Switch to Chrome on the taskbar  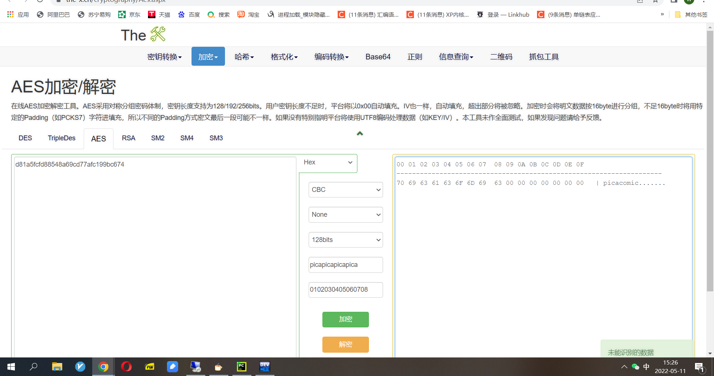(103, 367)
